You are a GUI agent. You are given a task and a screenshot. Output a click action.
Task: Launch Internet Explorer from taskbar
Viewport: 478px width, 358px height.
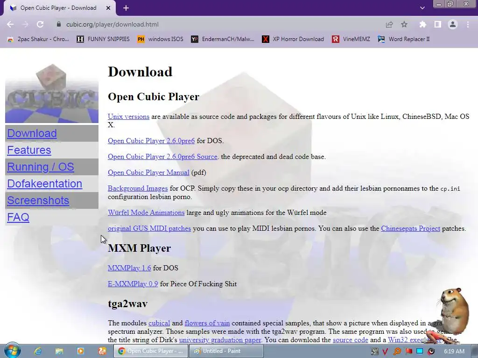(x=38, y=351)
